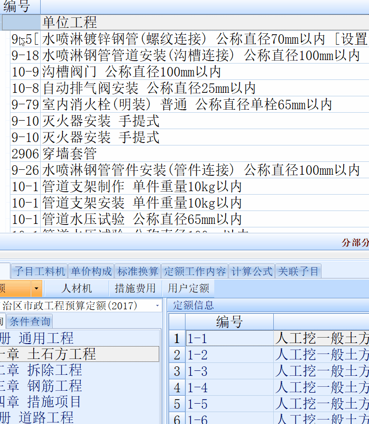Click quota code cell 1-1

230,338
